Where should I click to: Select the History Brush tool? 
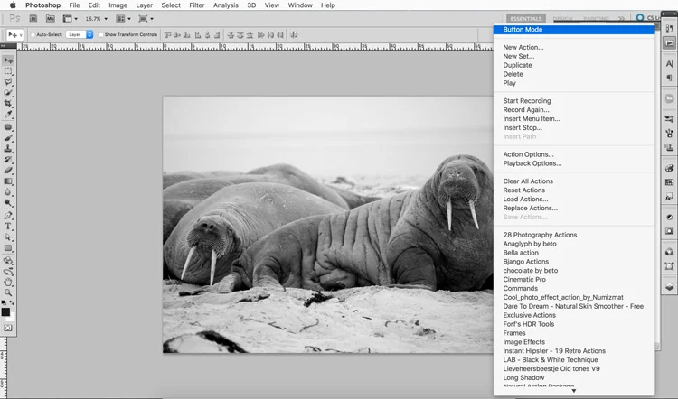pos(8,160)
